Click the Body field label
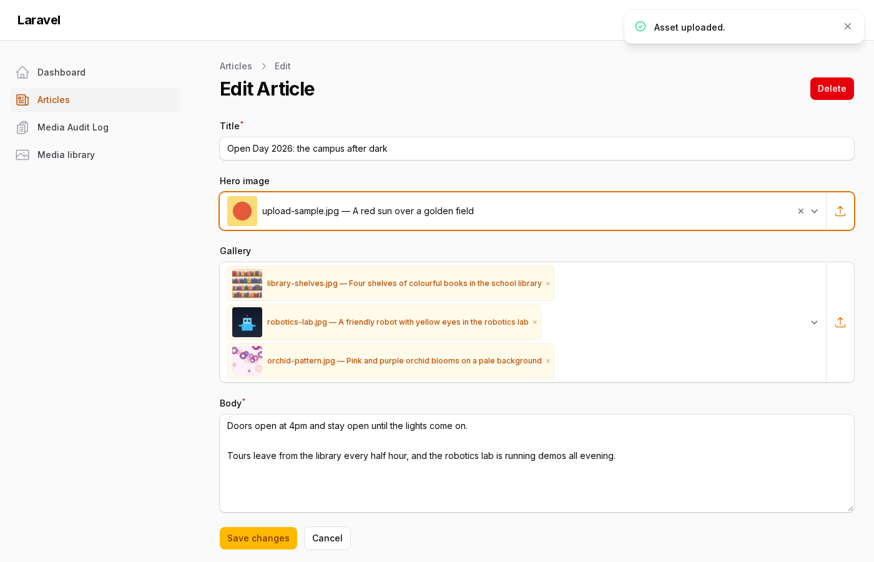874x562 pixels. (231, 403)
